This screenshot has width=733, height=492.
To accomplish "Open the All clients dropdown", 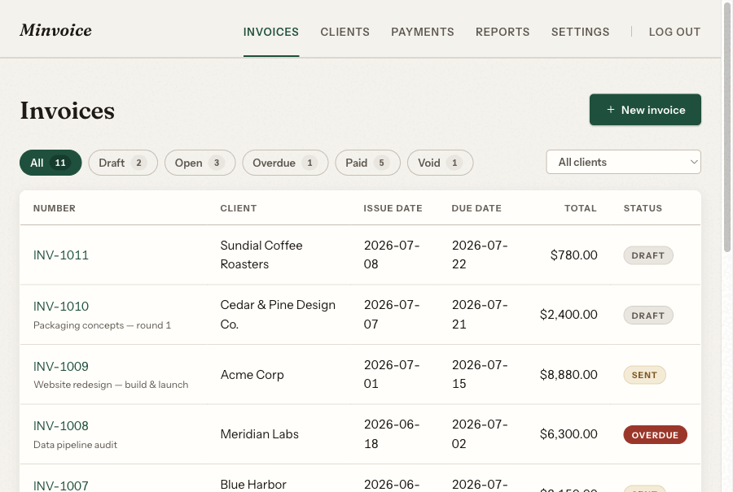I will tap(623, 162).
